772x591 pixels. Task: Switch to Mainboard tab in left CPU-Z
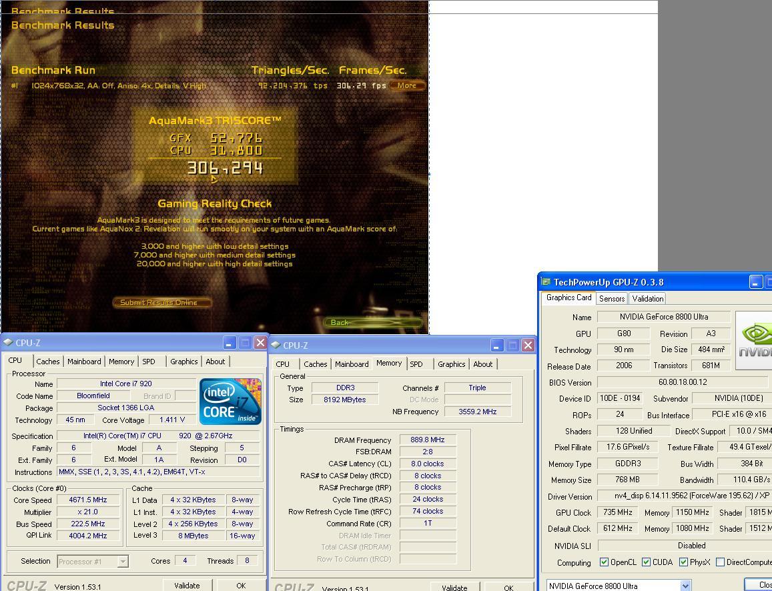click(84, 361)
